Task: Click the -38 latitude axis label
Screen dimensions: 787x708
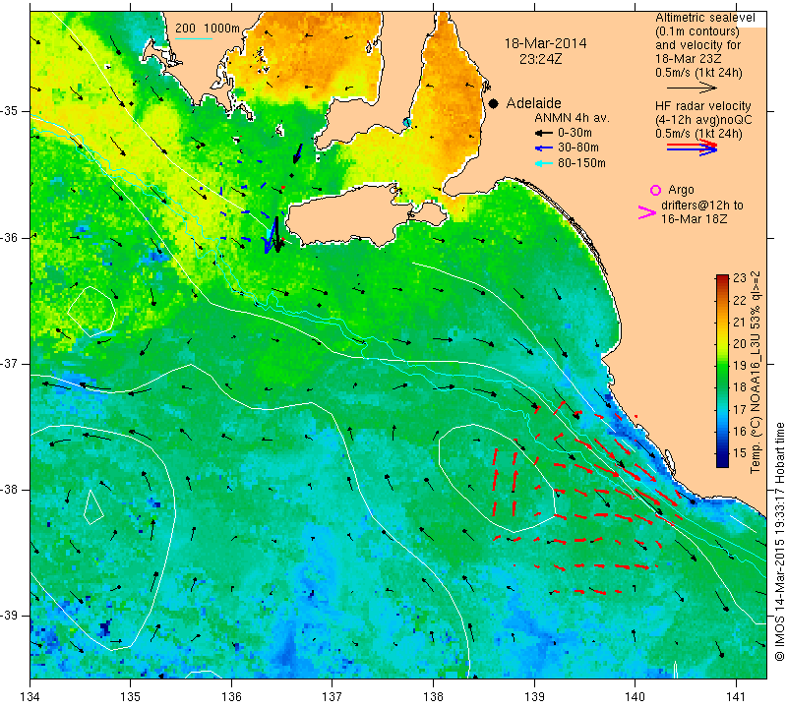Action: pos(11,490)
